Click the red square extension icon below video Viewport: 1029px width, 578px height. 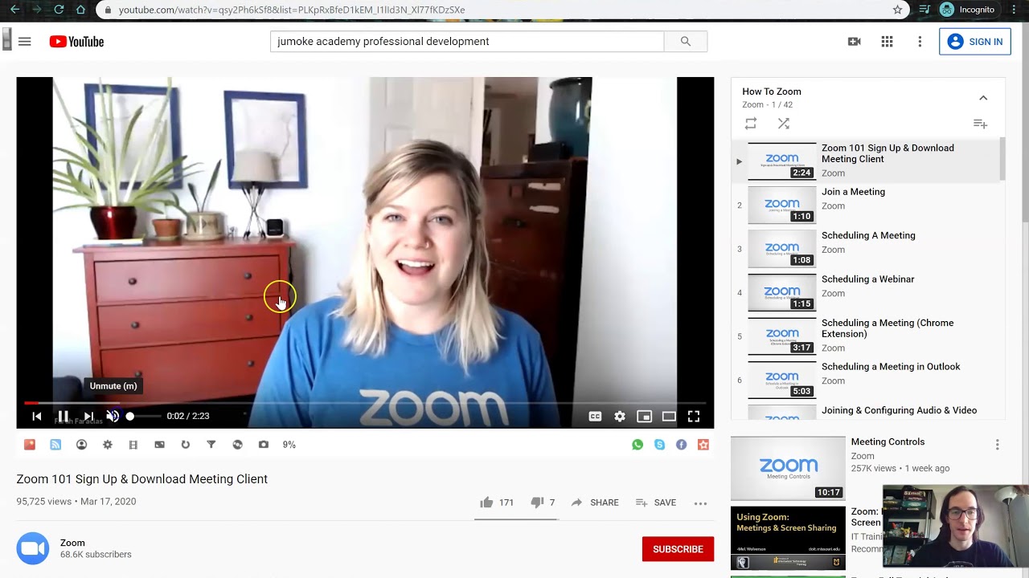30,444
